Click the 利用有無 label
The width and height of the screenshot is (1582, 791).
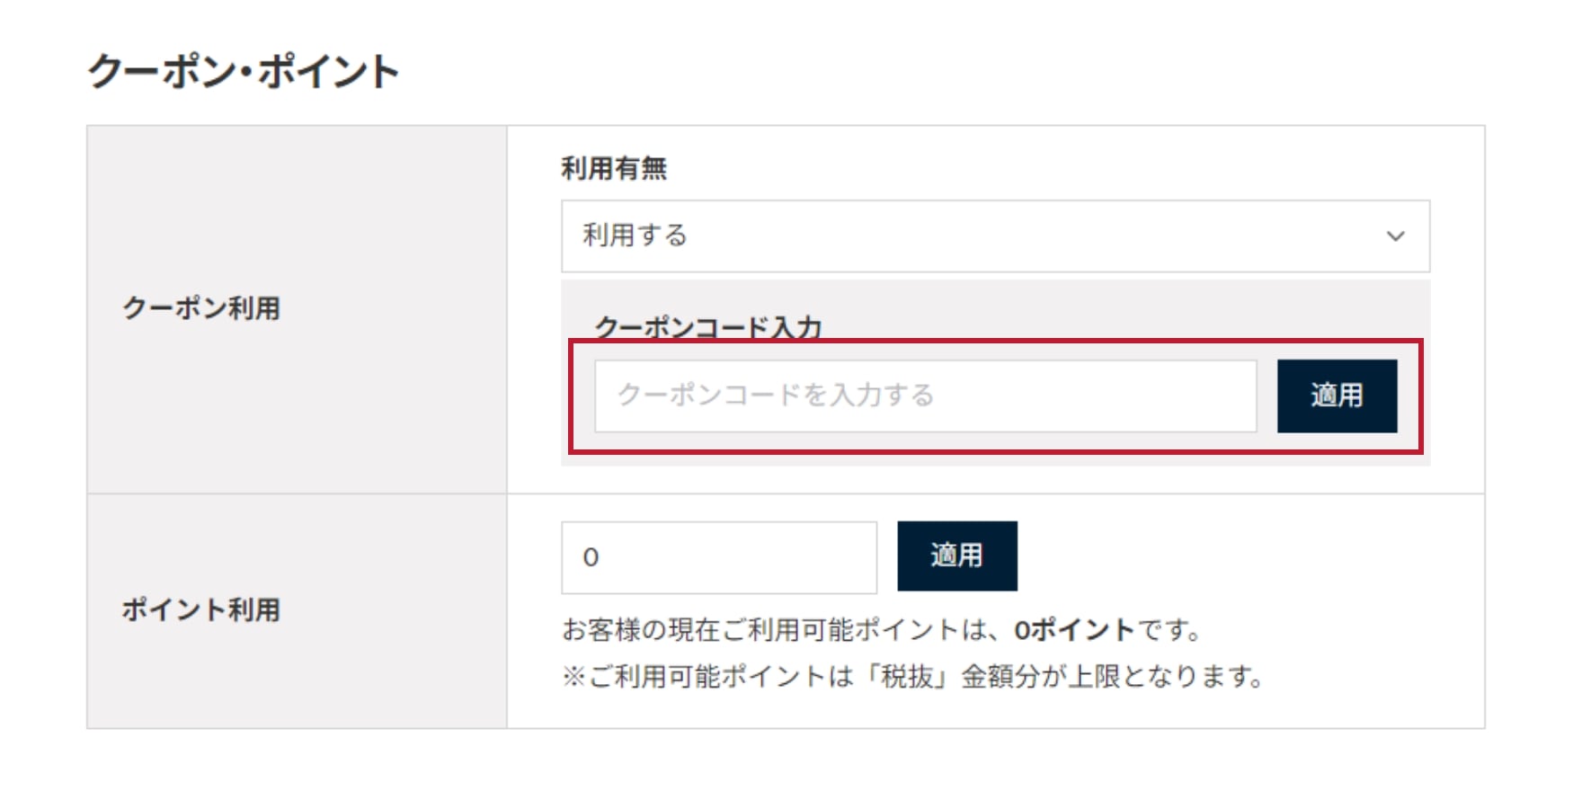(614, 168)
